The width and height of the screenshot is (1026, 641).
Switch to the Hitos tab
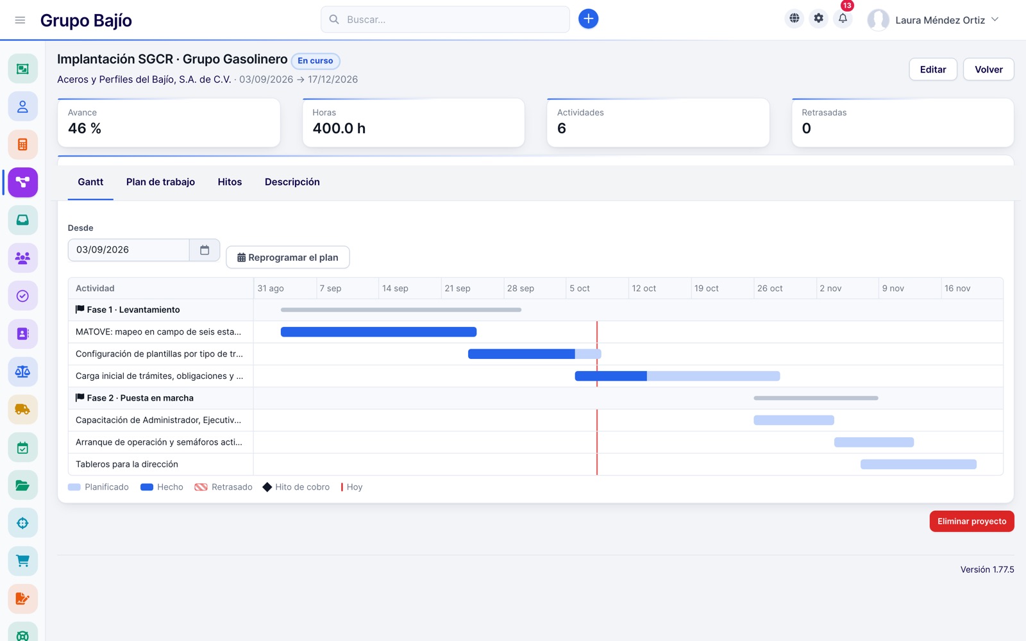pyautogui.click(x=230, y=182)
